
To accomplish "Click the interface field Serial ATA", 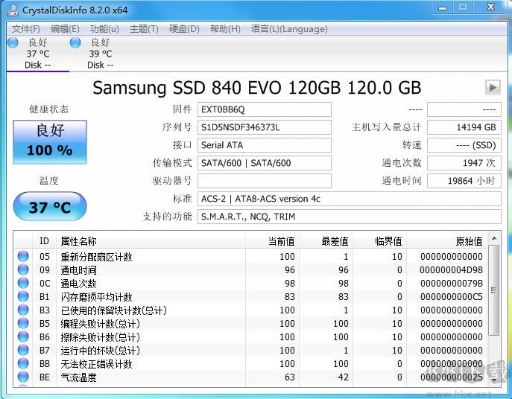I will [x=264, y=145].
